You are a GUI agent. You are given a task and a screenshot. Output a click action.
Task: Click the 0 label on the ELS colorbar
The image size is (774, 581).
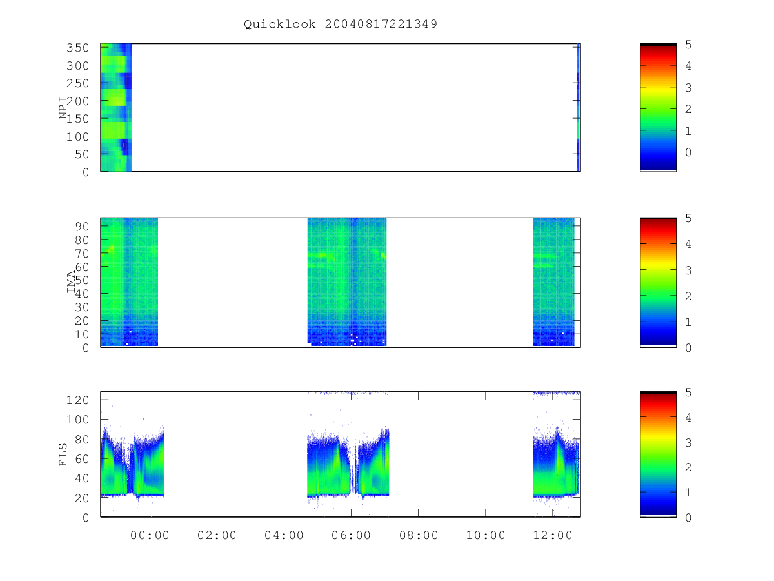click(689, 517)
